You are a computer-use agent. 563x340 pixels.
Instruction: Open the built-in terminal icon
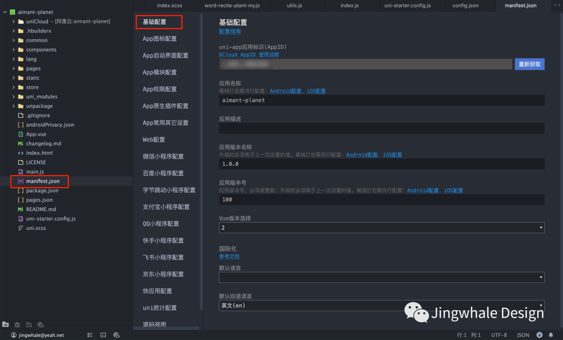pos(103,334)
